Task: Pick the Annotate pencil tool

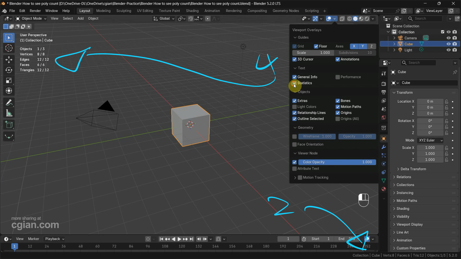Action: coord(9,103)
